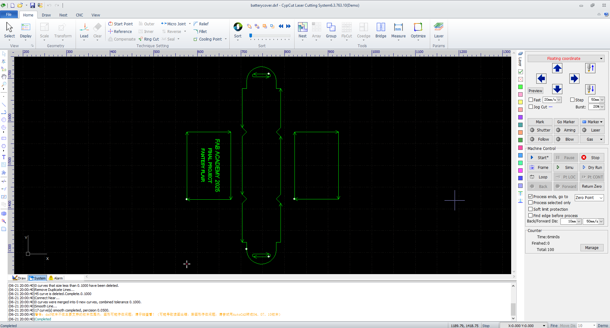
Task: Select the Text tool in left toolbar
Action: (x=4, y=157)
